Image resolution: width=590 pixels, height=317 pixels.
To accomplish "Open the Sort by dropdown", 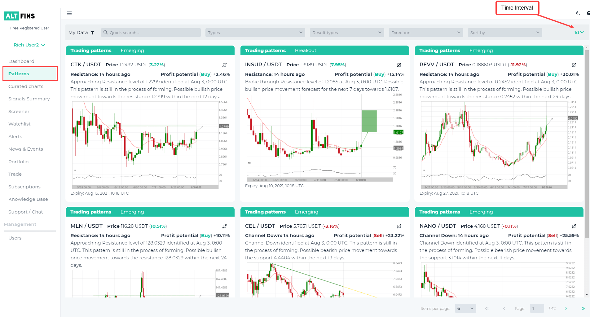I will [x=505, y=33].
